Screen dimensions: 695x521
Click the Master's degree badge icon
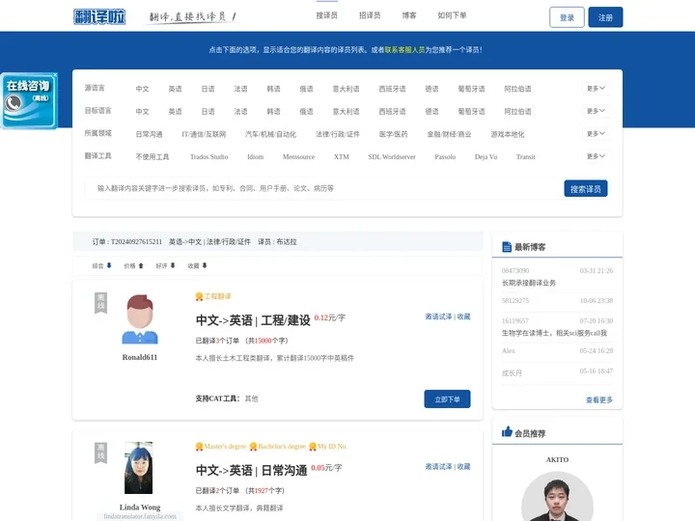[199, 446]
